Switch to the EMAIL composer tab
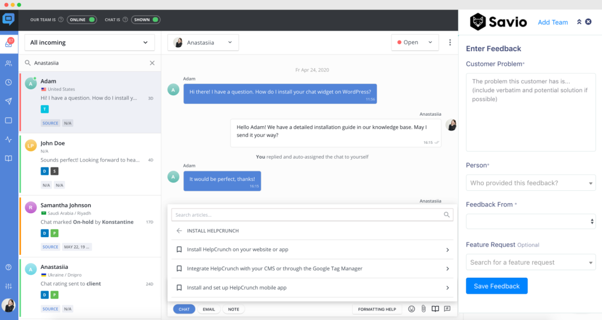The height and width of the screenshot is (320, 602). click(209, 309)
